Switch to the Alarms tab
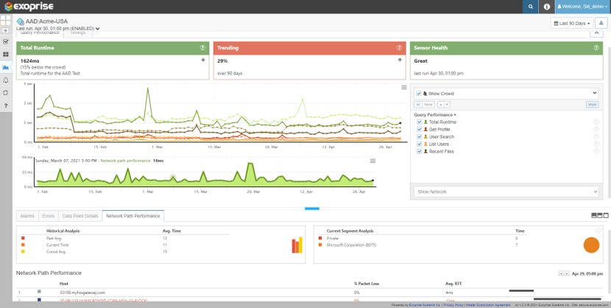Image resolution: width=611 pixels, height=308 pixels. tap(27, 216)
